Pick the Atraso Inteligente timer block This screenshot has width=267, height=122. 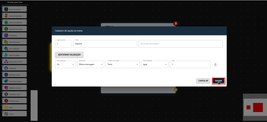click(x=14, y=22)
